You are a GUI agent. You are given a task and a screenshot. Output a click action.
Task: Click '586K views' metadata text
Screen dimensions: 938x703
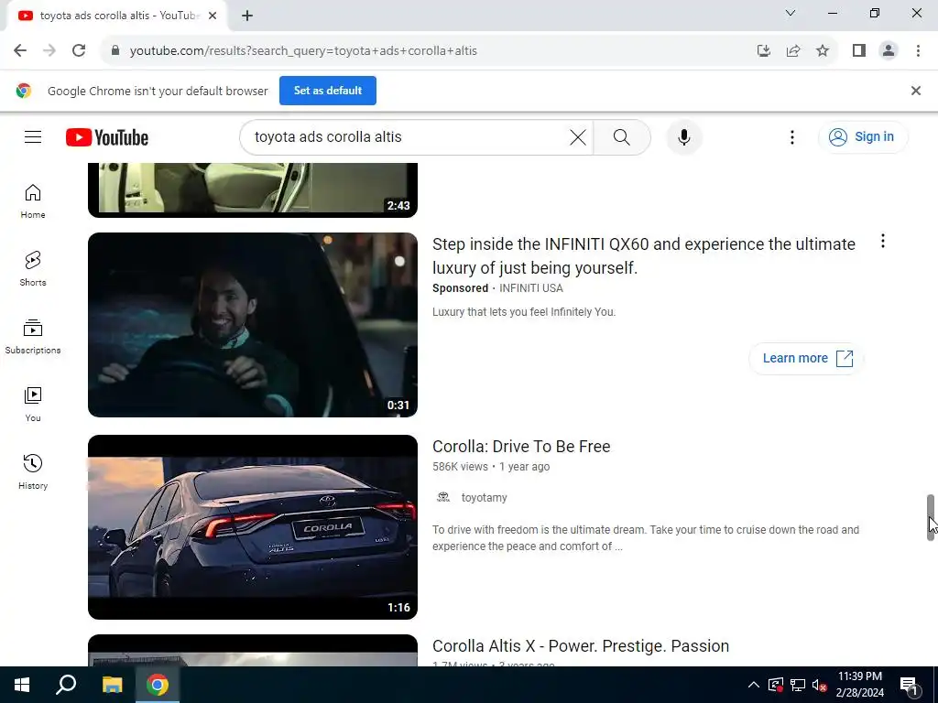[x=460, y=467]
